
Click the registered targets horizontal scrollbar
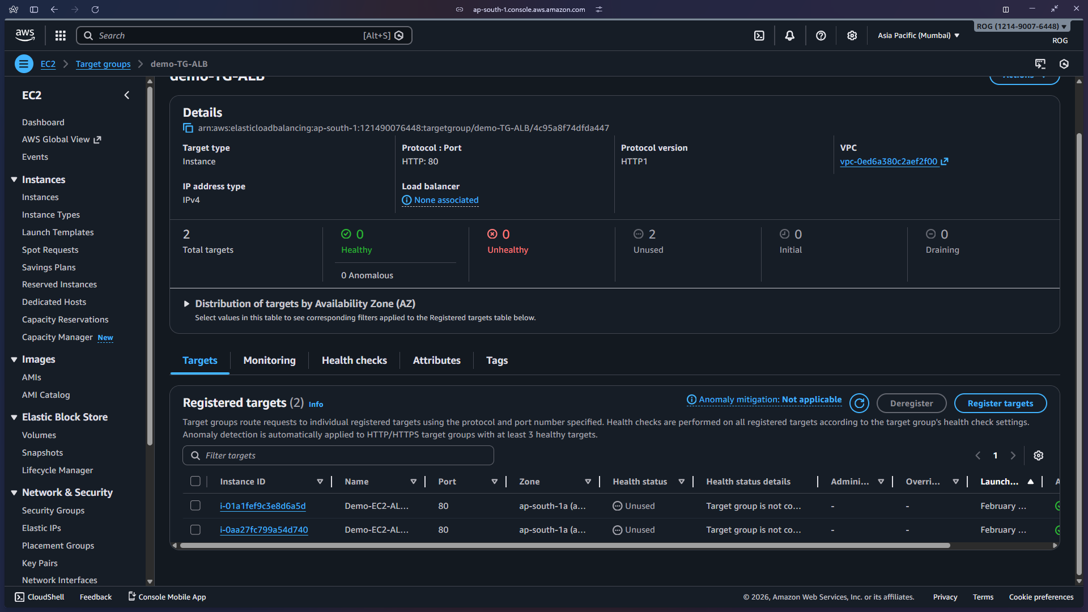pyautogui.click(x=564, y=546)
